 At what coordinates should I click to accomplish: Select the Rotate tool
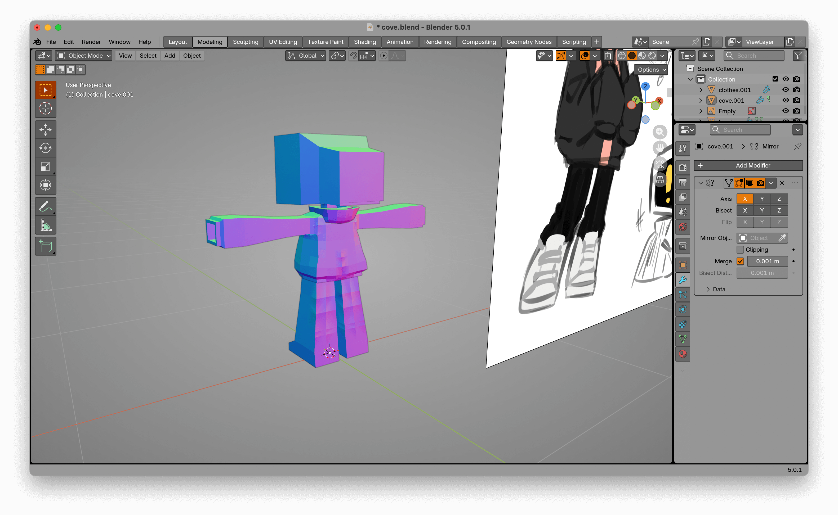click(45, 148)
